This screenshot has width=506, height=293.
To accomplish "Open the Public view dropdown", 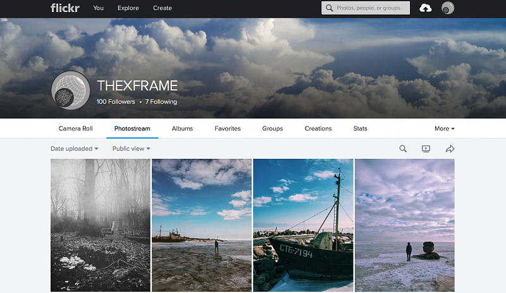I will click(x=131, y=149).
